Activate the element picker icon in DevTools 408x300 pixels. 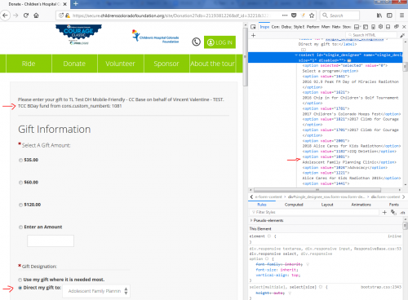(253, 27)
